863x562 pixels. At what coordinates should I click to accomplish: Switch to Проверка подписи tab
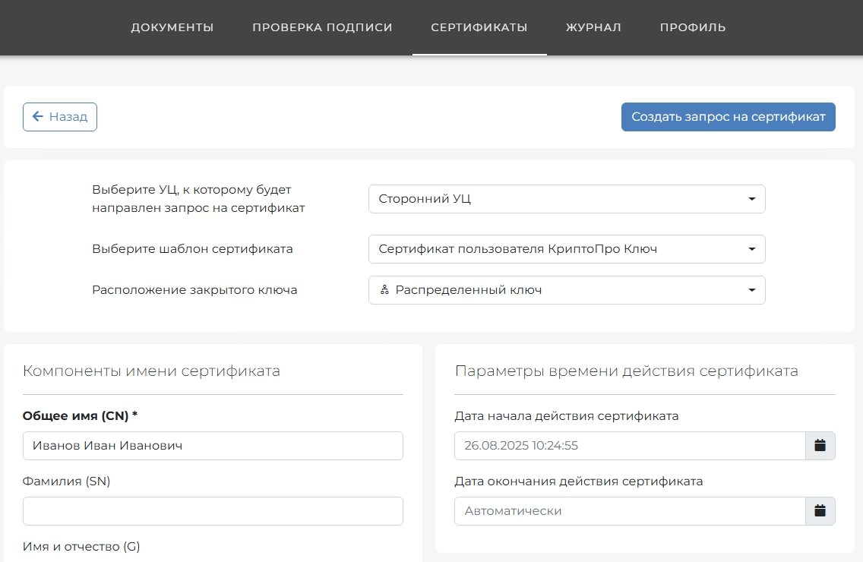click(x=322, y=27)
